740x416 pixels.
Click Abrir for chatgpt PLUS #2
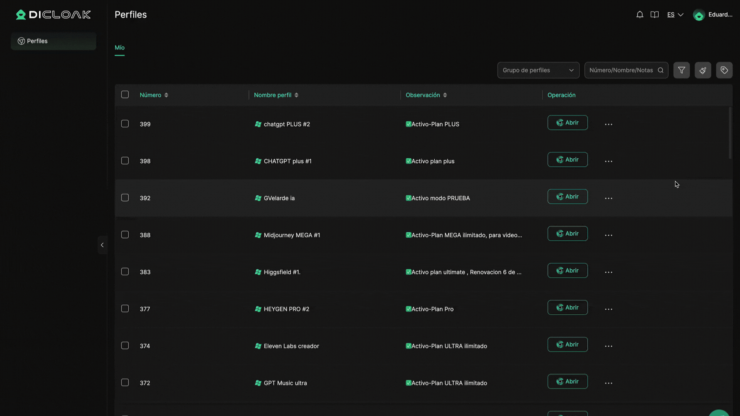pyautogui.click(x=567, y=122)
